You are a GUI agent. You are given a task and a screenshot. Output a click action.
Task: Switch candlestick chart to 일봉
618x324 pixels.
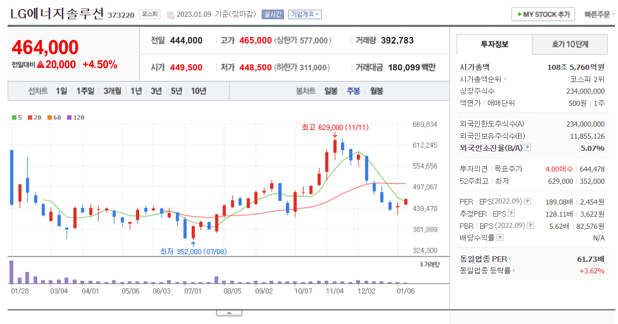pyautogui.click(x=331, y=91)
